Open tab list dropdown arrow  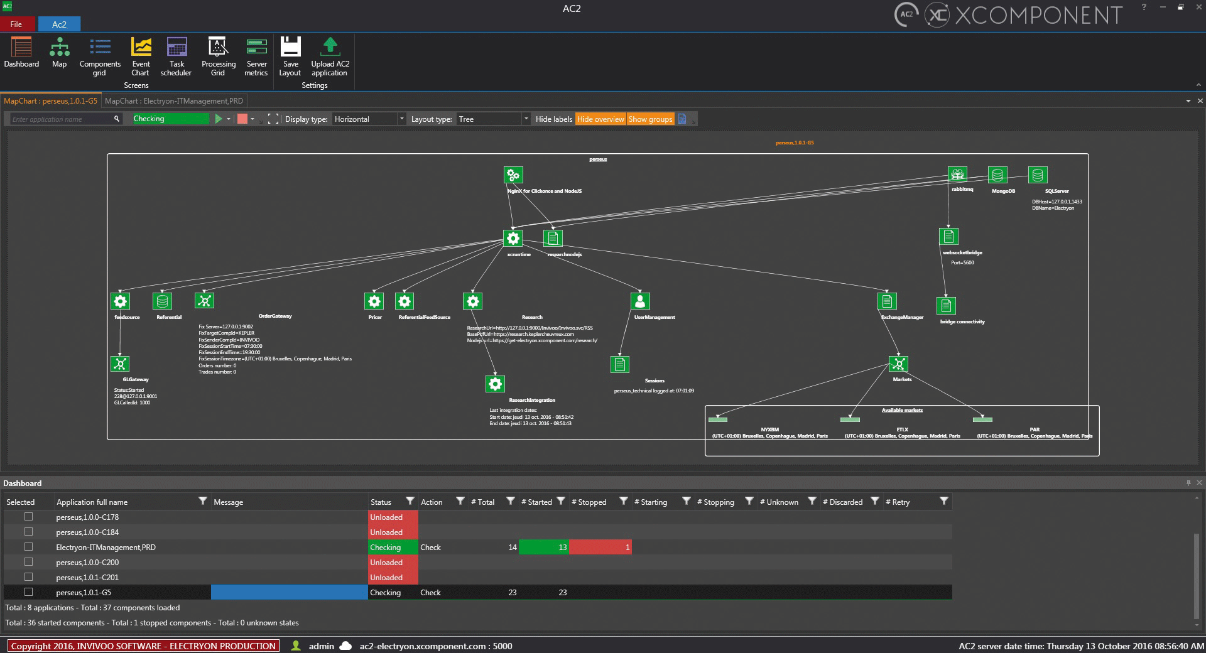click(1188, 101)
